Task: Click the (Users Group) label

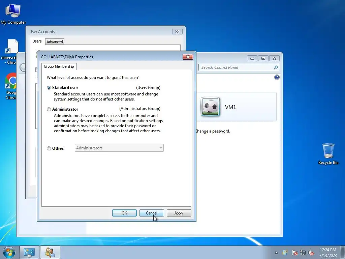Action: [148, 88]
